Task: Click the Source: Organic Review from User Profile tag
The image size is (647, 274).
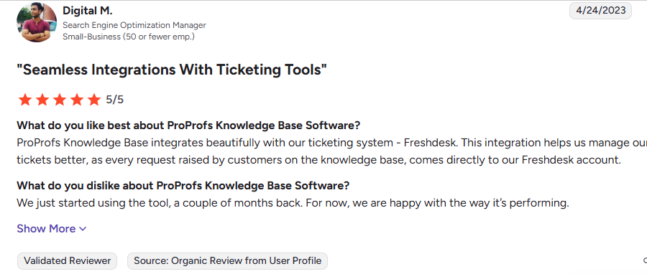Action: (x=227, y=261)
